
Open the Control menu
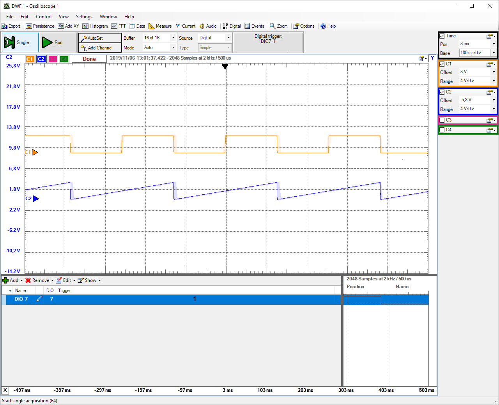coord(44,17)
